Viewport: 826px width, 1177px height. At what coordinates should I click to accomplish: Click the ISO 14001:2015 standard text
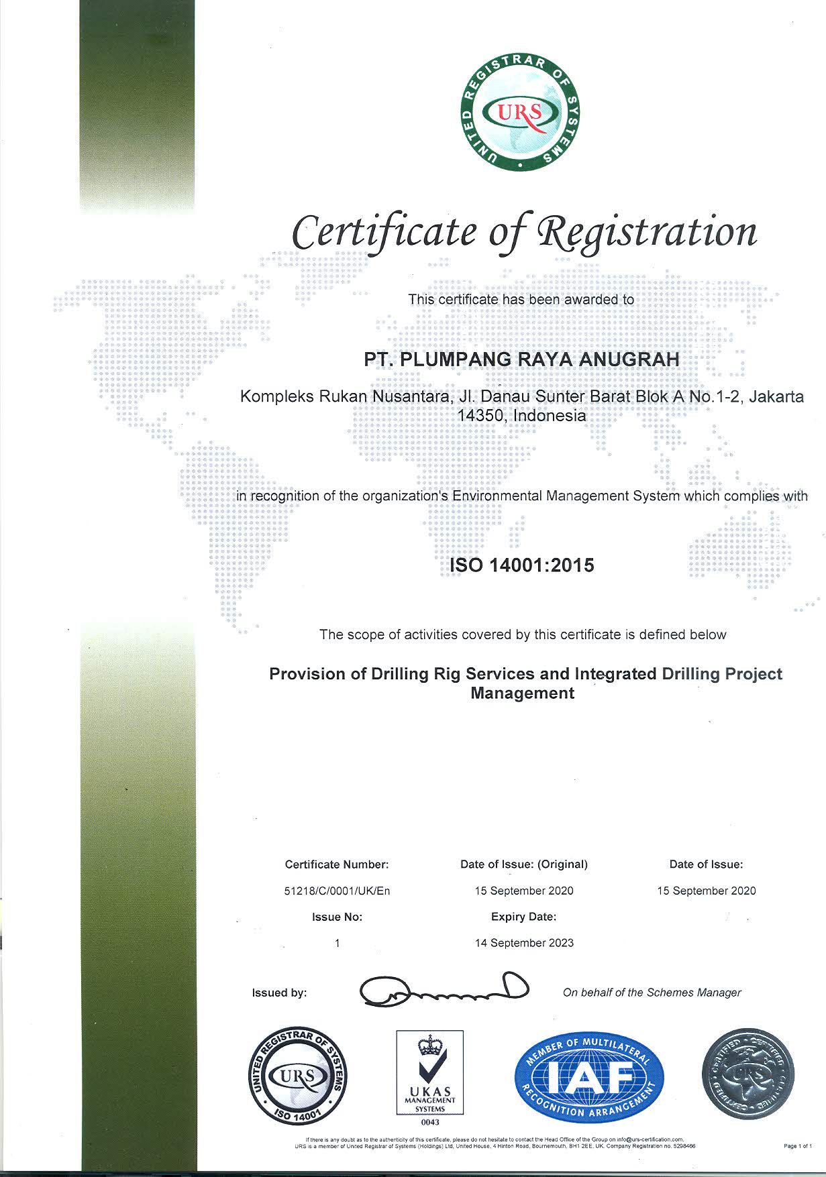[521, 565]
